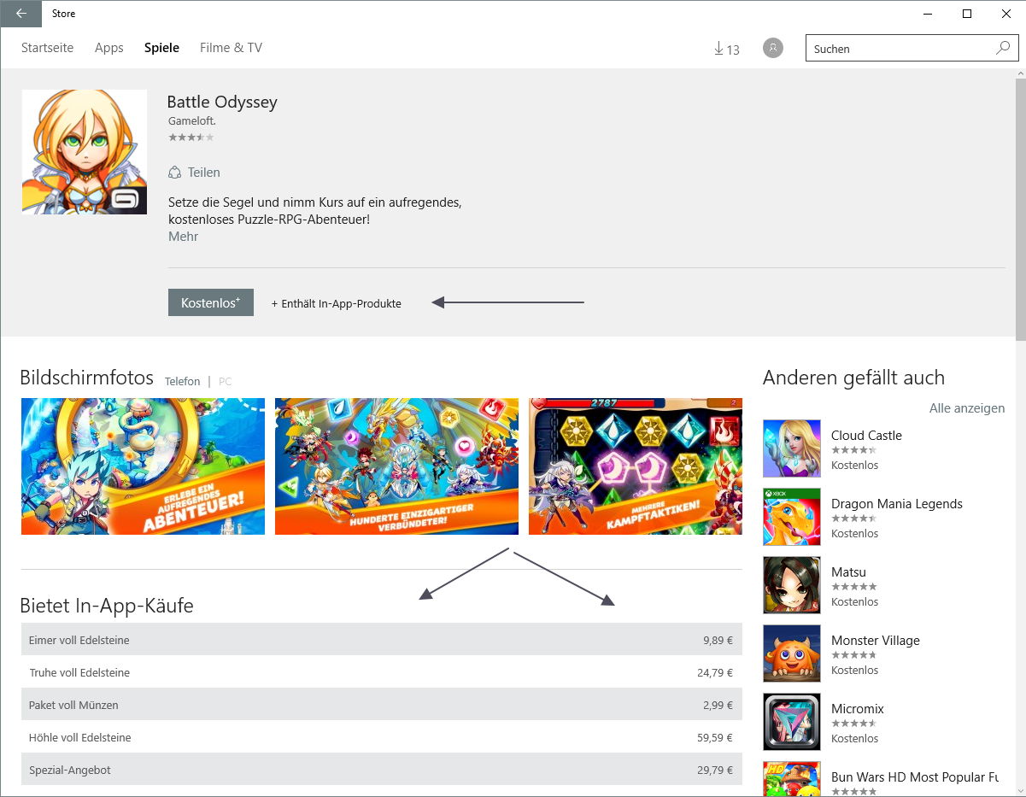Click the Alle anzeigen link
This screenshot has height=797, width=1026.
coord(966,408)
